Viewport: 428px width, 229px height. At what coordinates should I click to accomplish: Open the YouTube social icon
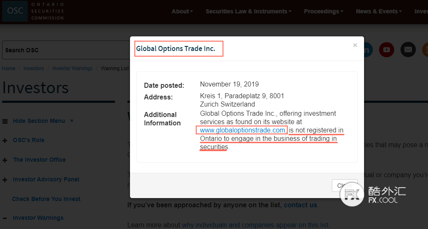point(387,50)
